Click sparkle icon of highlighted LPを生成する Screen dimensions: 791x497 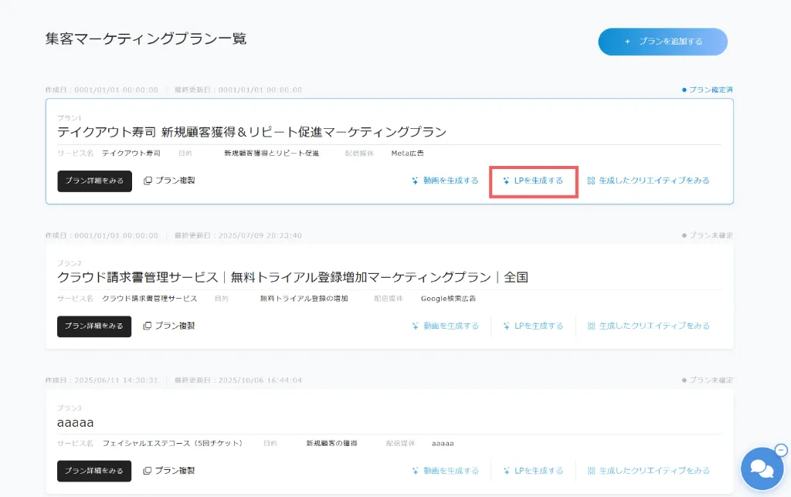click(506, 181)
